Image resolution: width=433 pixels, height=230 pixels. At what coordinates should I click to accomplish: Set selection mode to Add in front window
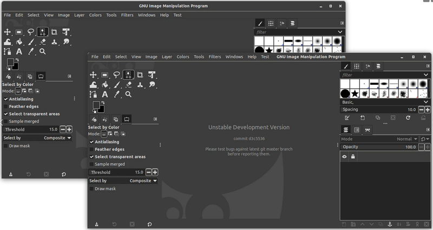click(110, 134)
